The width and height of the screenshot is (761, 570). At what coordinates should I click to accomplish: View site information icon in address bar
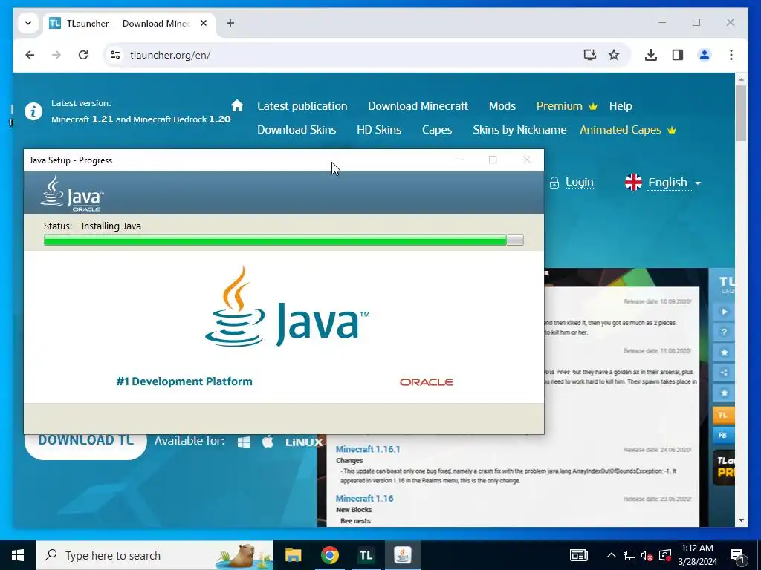tap(115, 55)
